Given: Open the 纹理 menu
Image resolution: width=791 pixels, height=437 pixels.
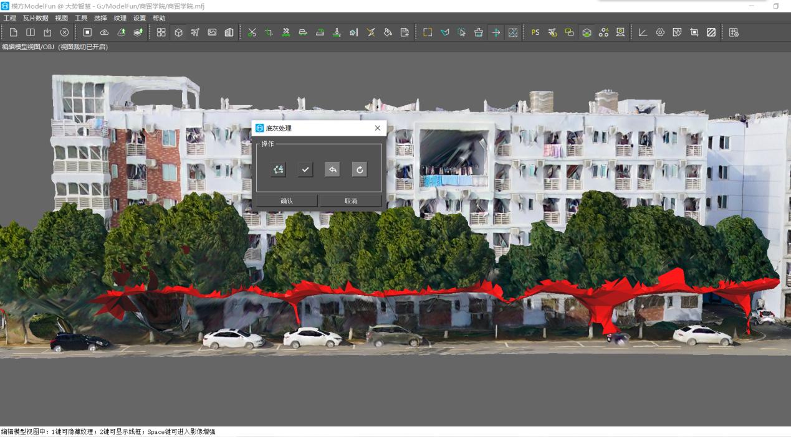Looking at the screenshot, I should 120,18.
